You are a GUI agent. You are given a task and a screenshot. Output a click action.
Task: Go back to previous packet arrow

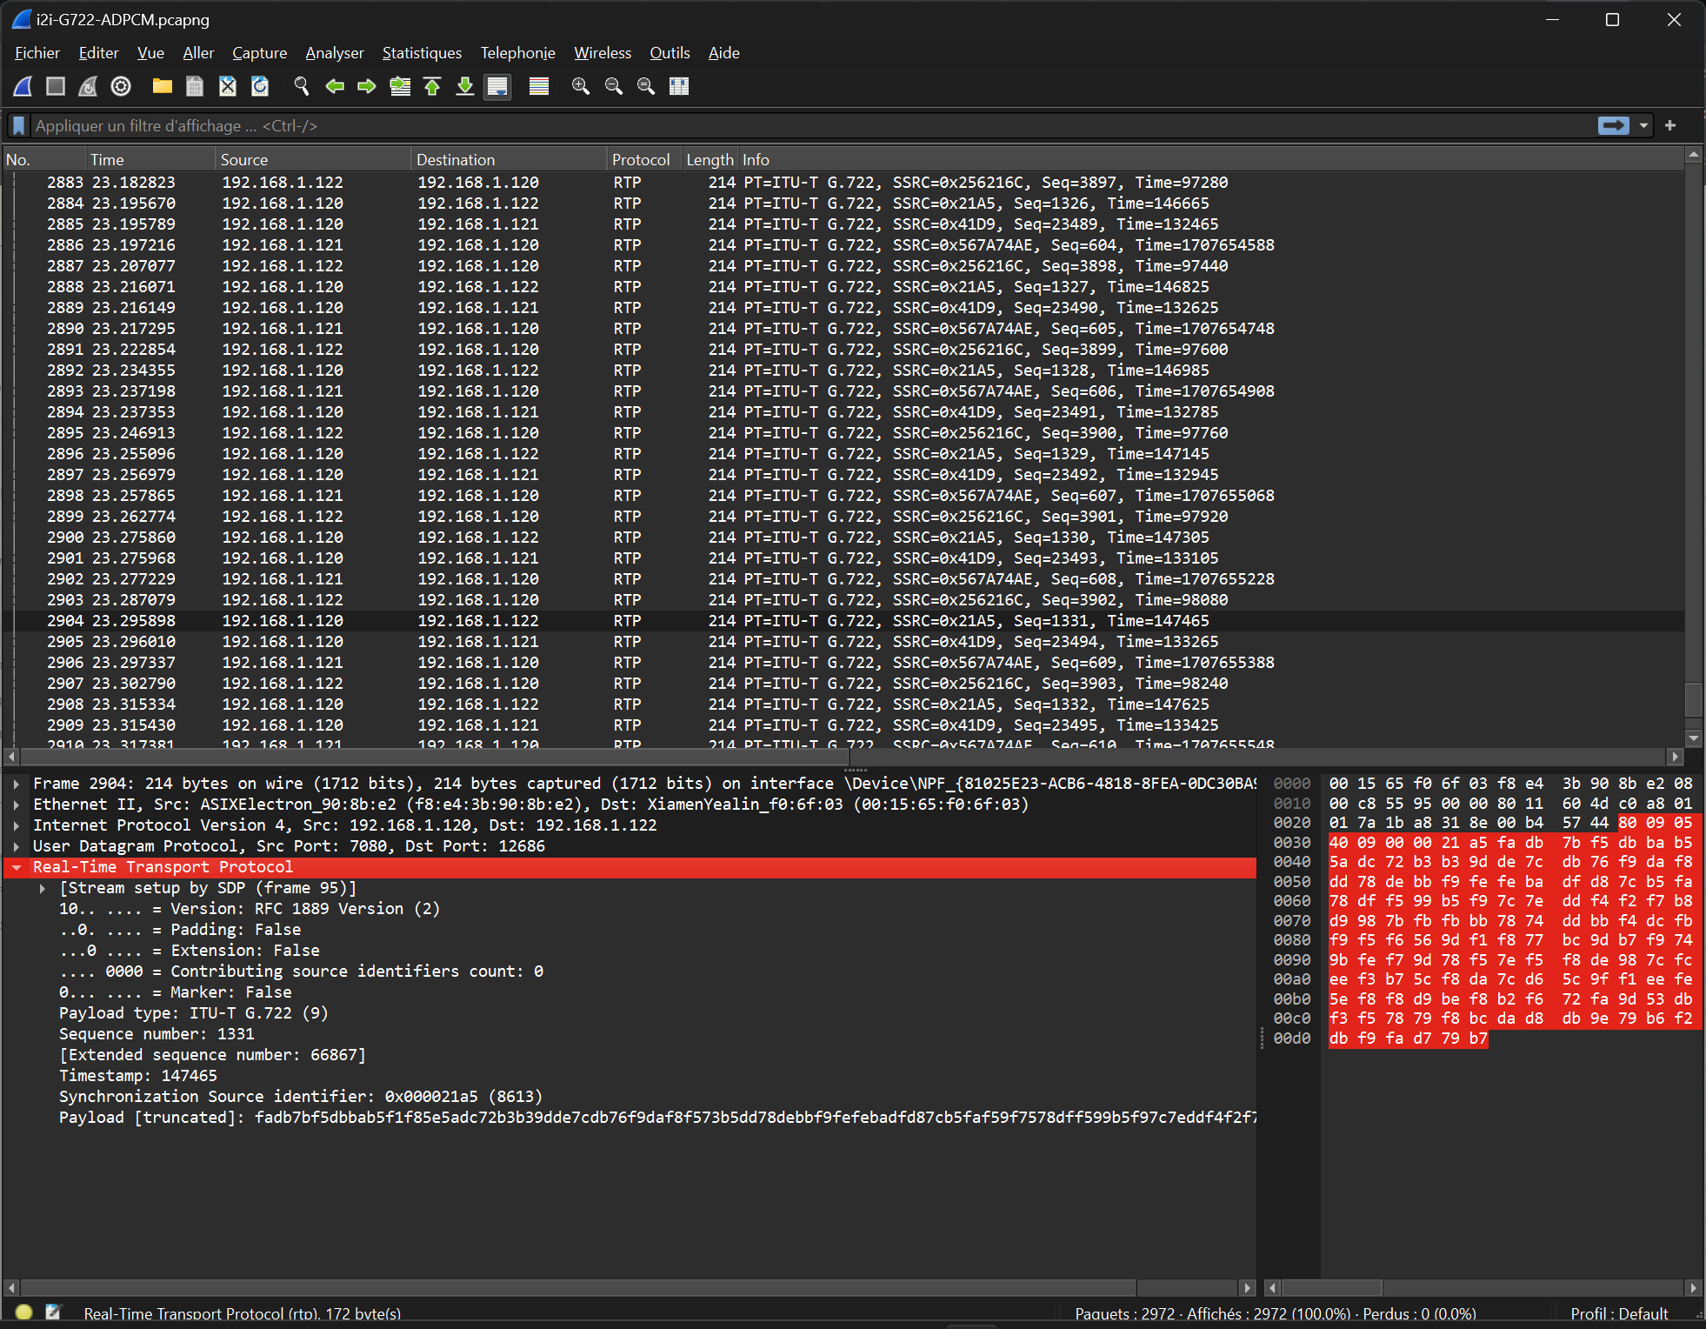pos(334,86)
